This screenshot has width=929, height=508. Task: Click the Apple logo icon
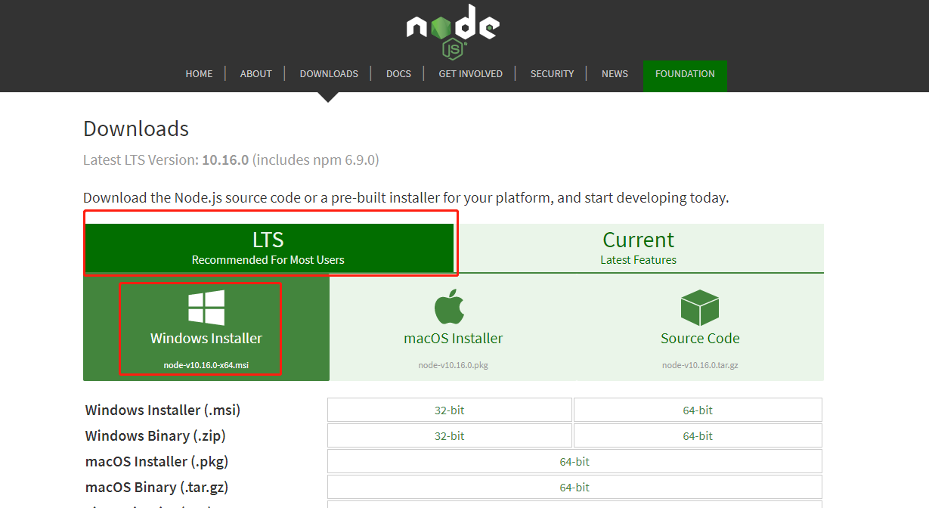pyautogui.click(x=450, y=306)
